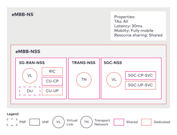
Task: Click the VL circle inside 5GC-NSS
Action: pos(114,80)
